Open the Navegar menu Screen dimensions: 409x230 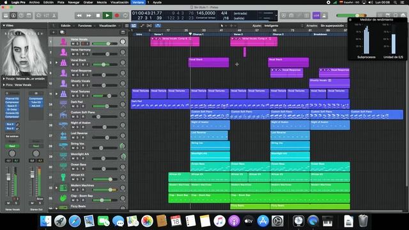(x=73, y=3)
